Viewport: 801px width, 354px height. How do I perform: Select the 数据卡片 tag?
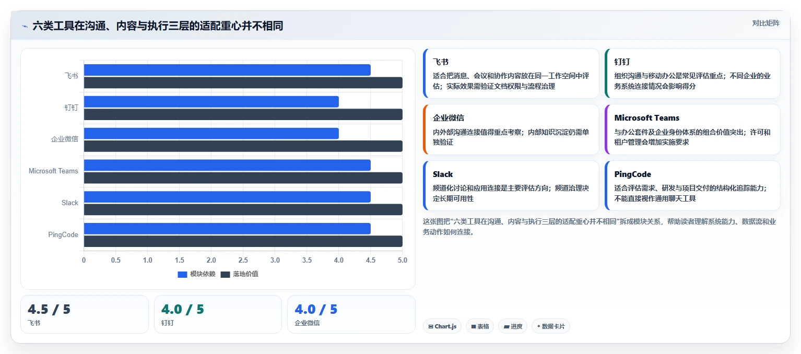click(551, 326)
